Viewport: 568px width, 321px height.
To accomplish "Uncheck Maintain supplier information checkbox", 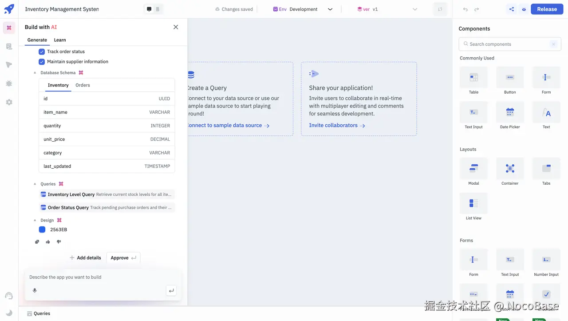I will click(42, 62).
